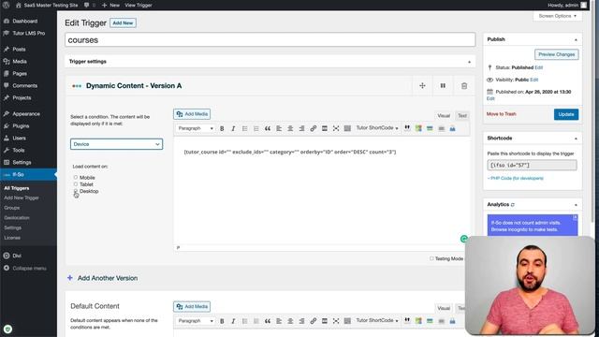Open Paragraph format dropdown in Default Content editor

[x=196, y=321]
